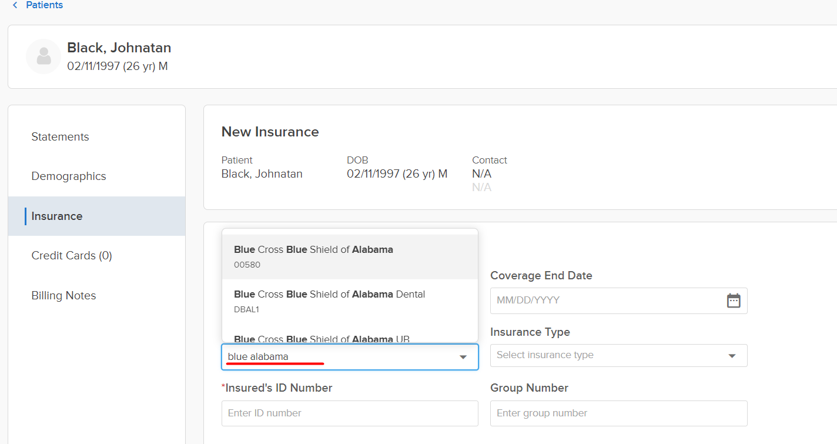The height and width of the screenshot is (444, 837).
Task: Select Blue Cross Blue Shield of Alabama Dental
Action: click(x=350, y=301)
